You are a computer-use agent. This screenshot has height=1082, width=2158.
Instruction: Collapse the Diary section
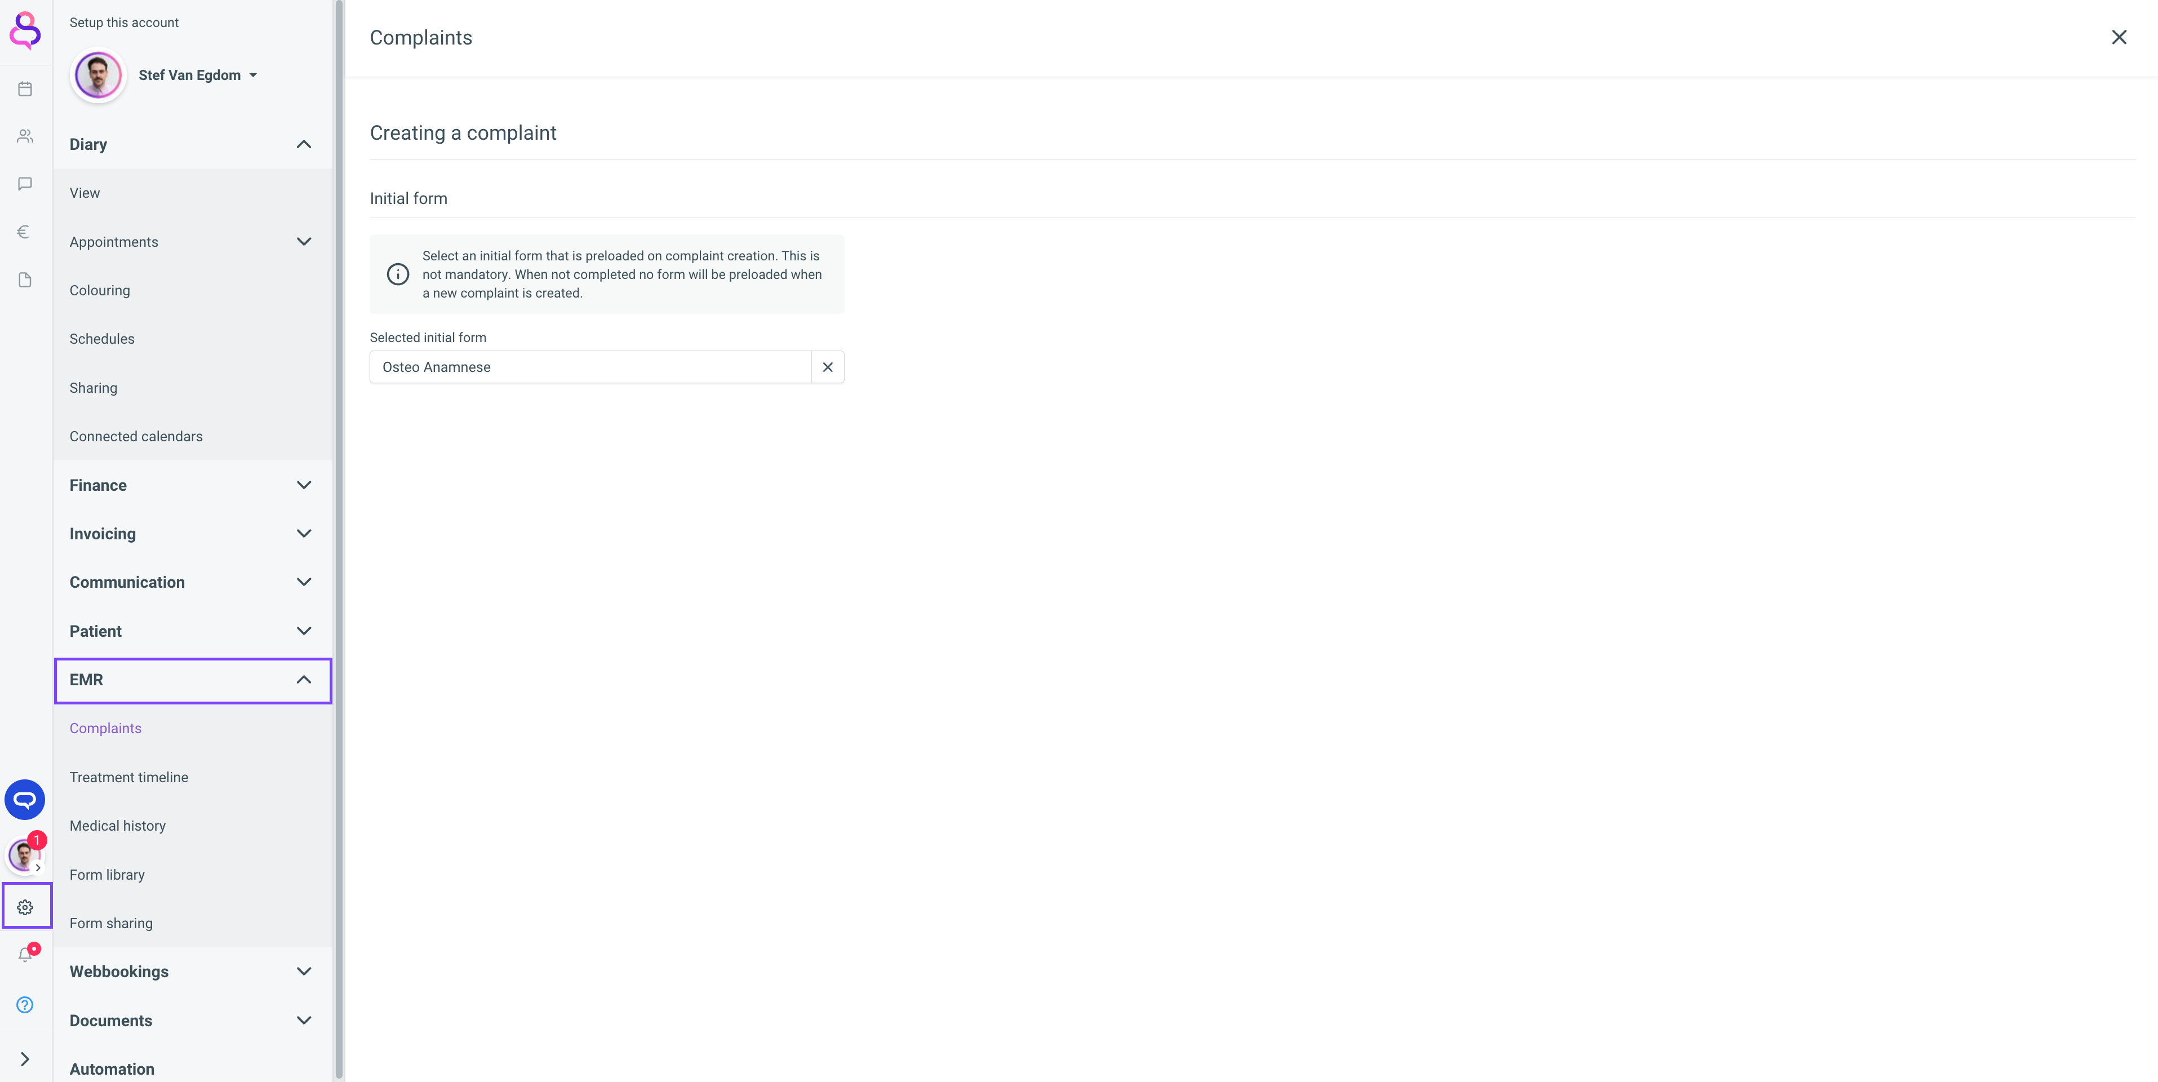click(193, 144)
